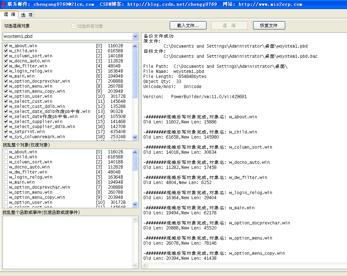Click down arrow of top object list scrollbar
Viewport: 347px width, 276px height.
(135, 137)
